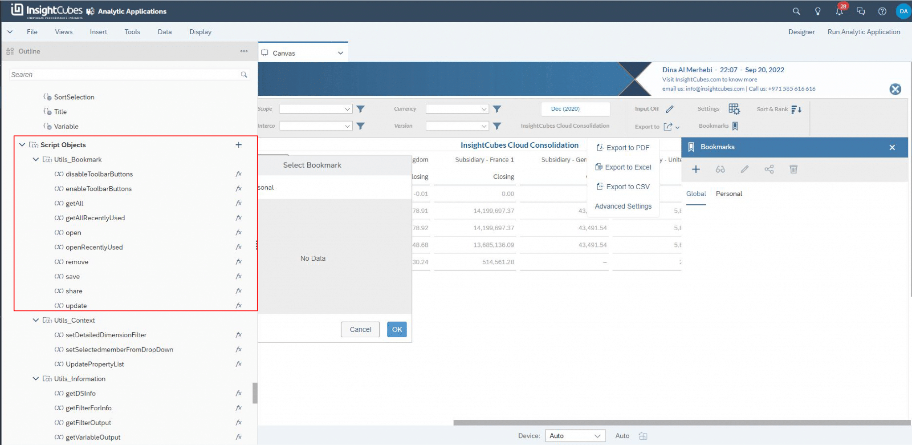Open notifications via the bell icon

point(839,11)
